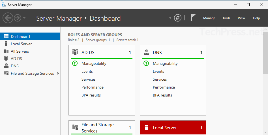
Task: Click the scrollbar up arrow
Action: (x=265, y=29)
